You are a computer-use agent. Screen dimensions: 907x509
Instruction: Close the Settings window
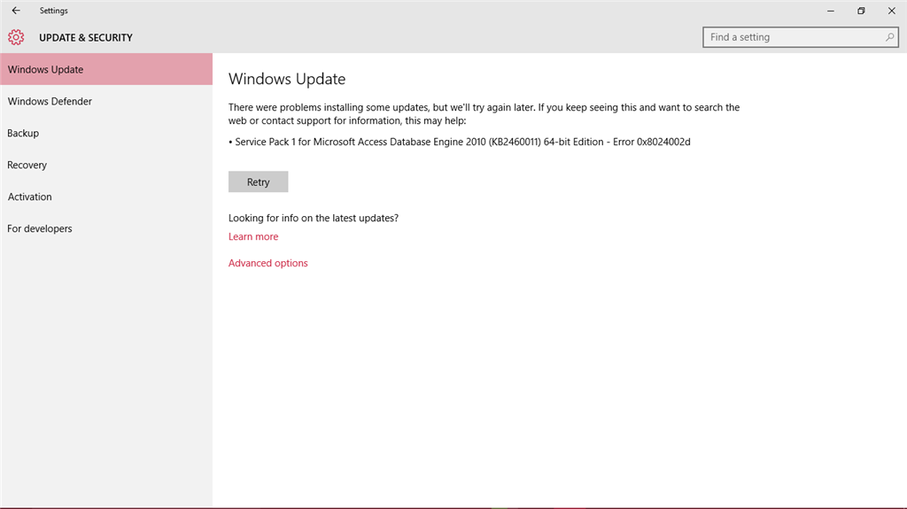coord(891,11)
